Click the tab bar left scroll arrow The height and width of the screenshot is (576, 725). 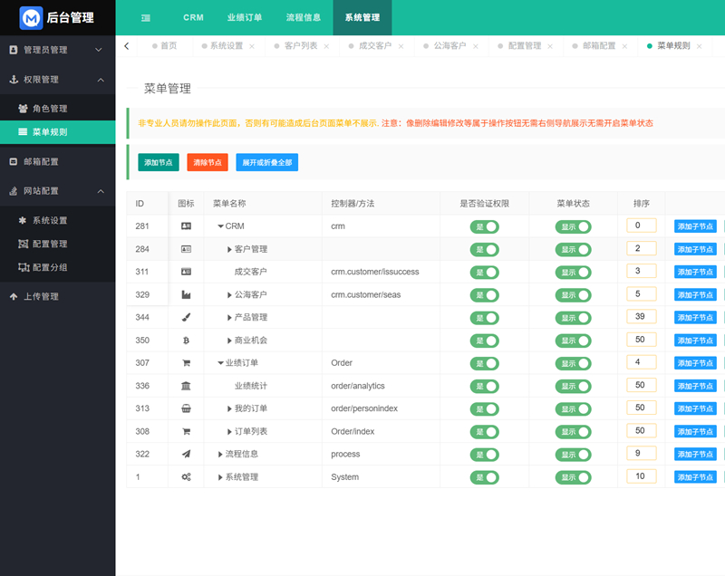coord(127,45)
